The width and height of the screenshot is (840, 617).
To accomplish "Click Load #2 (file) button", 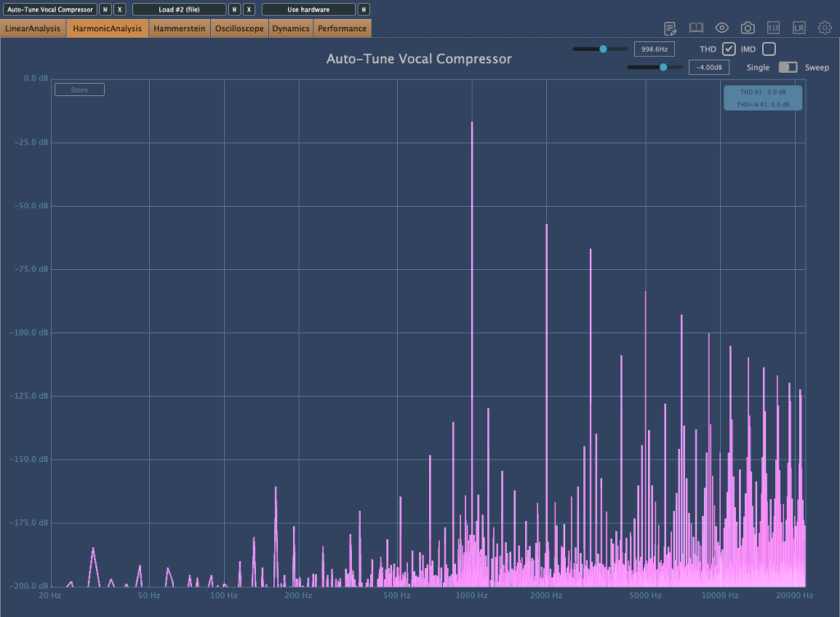I will pyautogui.click(x=179, y=10).
